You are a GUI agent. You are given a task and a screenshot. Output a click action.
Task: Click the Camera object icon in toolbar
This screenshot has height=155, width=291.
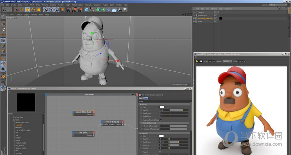click(x=120, y=10)
